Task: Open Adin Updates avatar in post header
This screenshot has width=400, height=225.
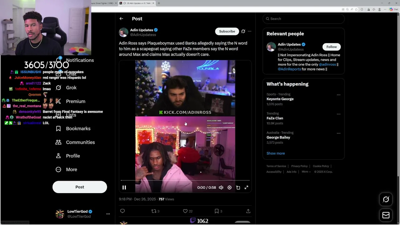Action: (x=124, y=32)
